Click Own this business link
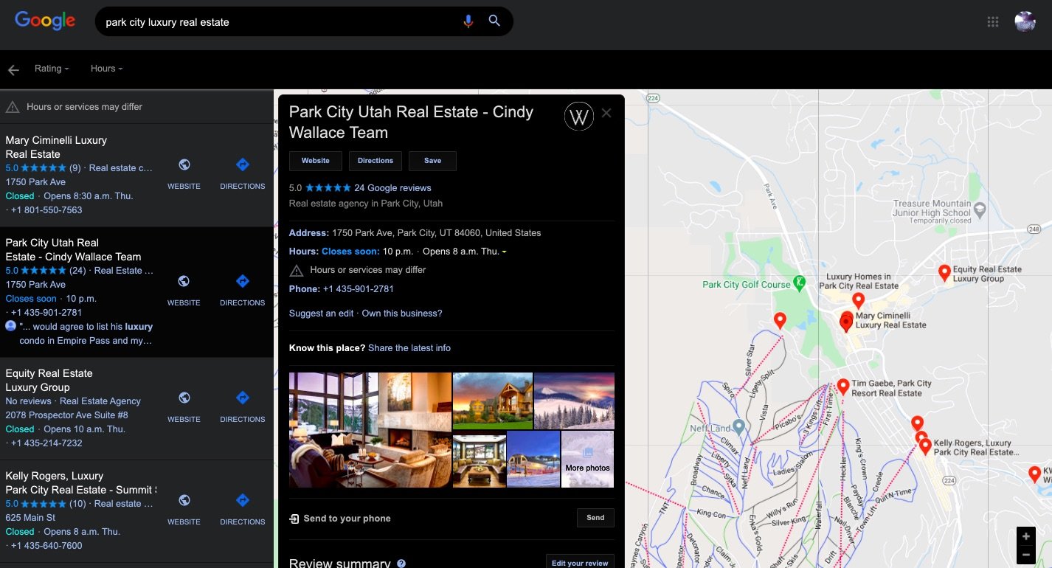 click(x=402, y=314)
